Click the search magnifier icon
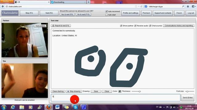 click(x=183, y=6)
